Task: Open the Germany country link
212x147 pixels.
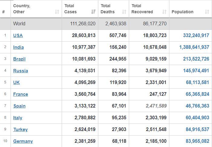Action: pyautogui.click(x=23, y=141)
